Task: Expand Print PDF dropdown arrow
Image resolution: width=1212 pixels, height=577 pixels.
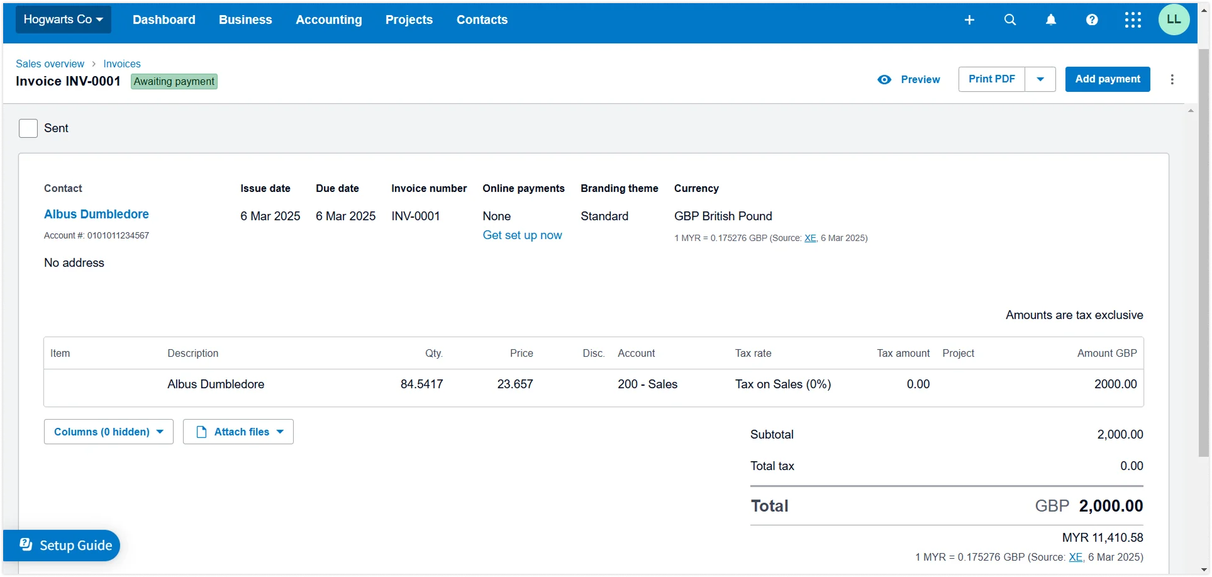Action: point(1040,79)
